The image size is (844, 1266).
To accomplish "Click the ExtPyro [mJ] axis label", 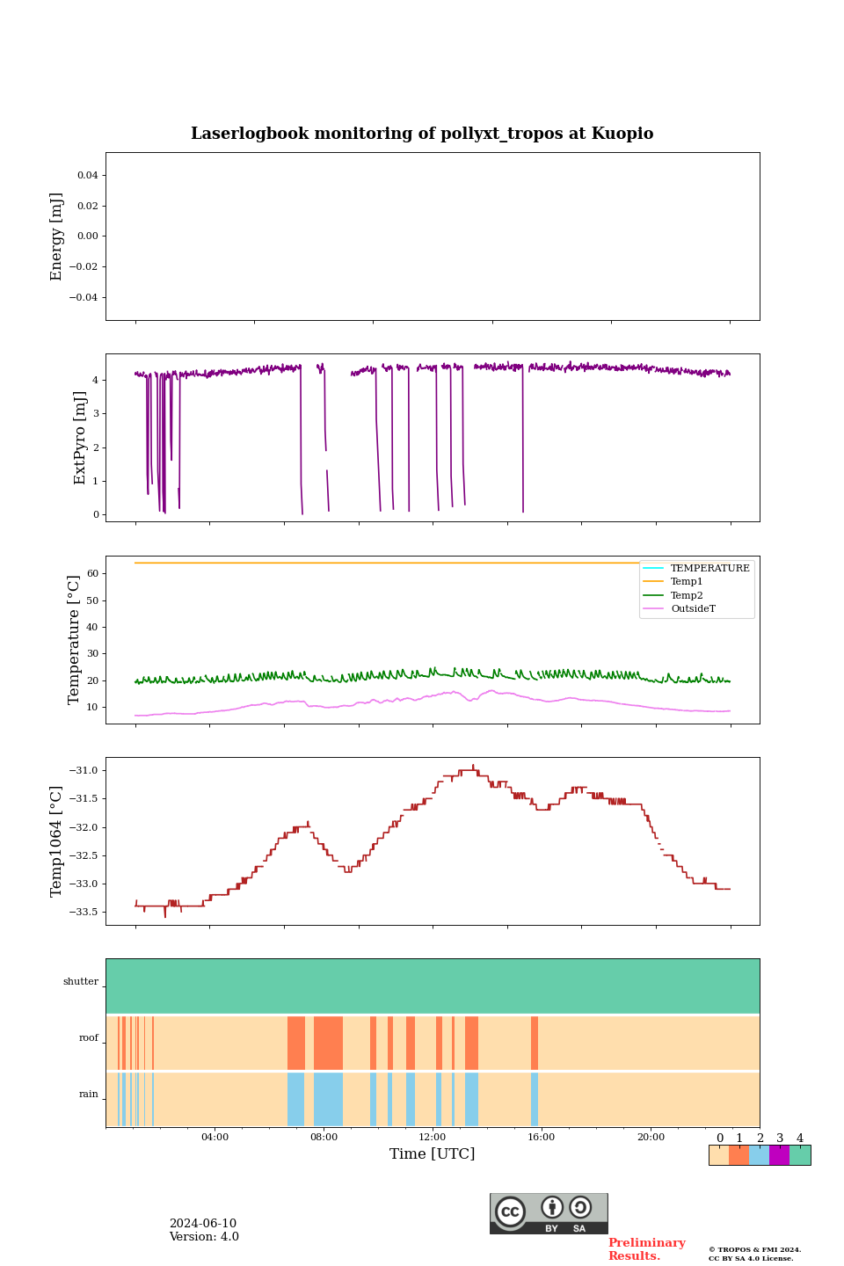I will click(x=80, y=438).
